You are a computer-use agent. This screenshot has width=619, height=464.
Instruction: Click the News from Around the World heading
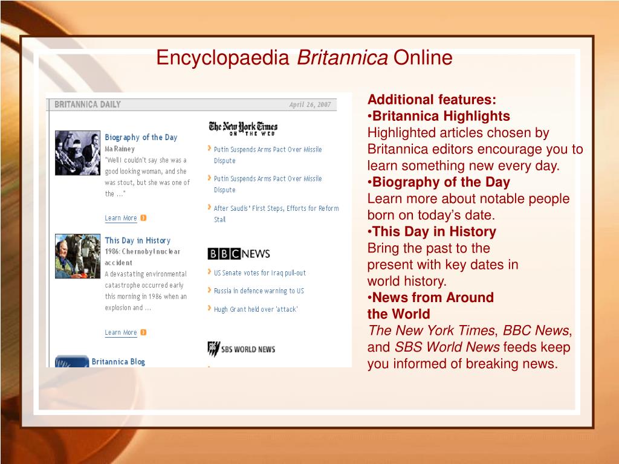click(x=430, y=305)
